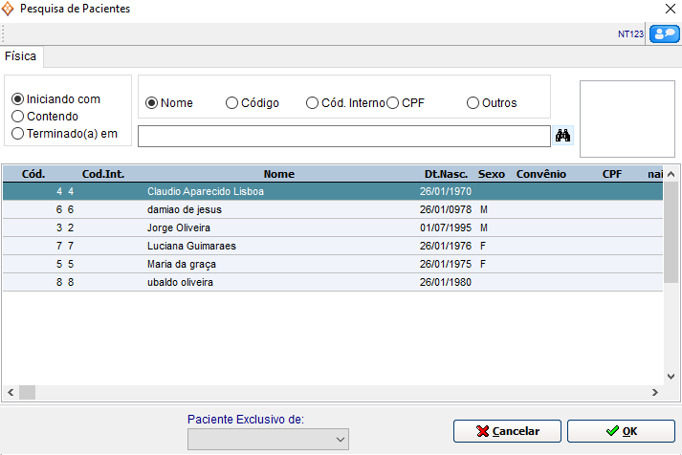The height and width of the screenshot is (455, 682).
Task: Click into the patient search text field
Action: [344, 136]
